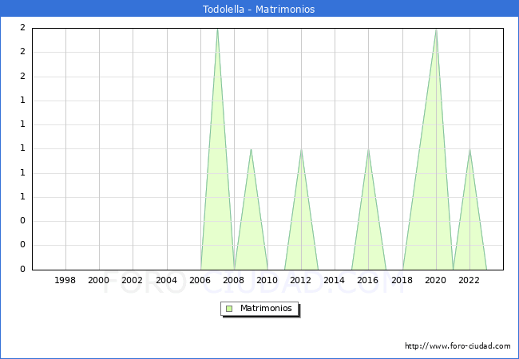Viewport: 519px width, 359px height.
Task: Click the 2000 x-axis label
Action: pos(99,280)
